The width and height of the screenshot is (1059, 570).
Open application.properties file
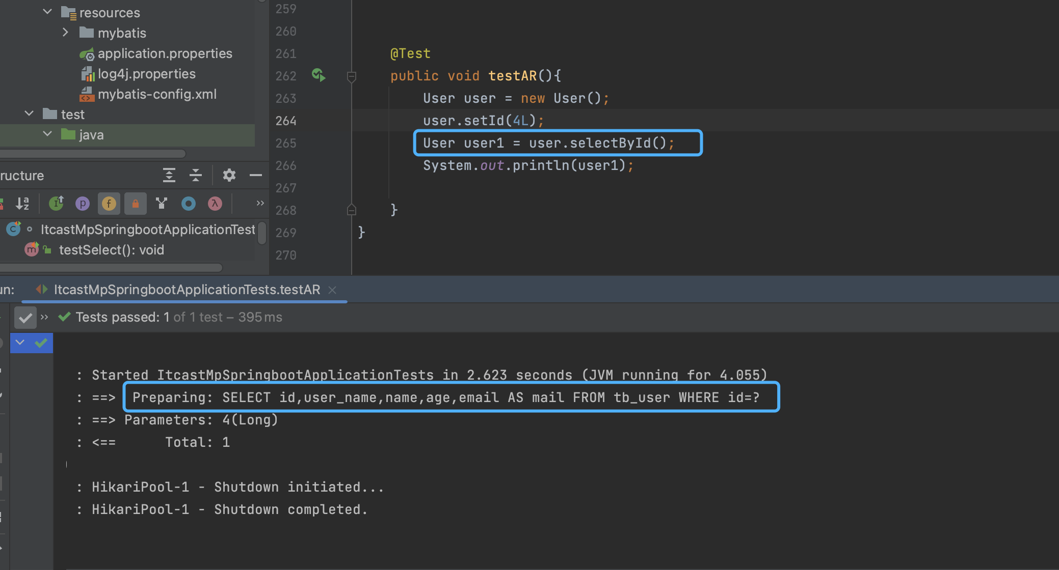pos(165,53)
